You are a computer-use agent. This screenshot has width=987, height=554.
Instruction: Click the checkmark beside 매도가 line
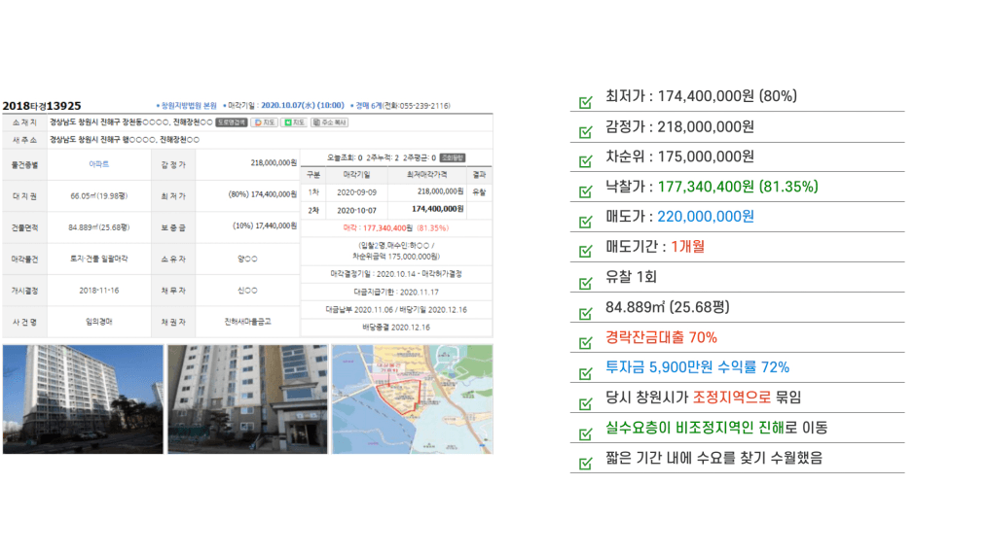pos(585,222)
